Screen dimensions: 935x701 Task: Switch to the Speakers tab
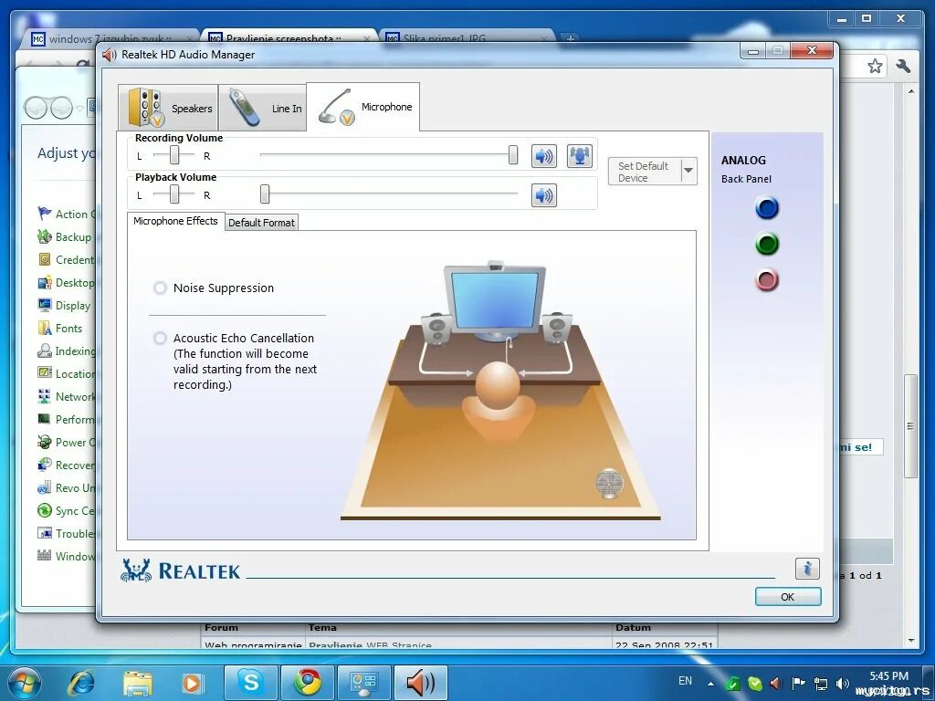pos(168,108)
